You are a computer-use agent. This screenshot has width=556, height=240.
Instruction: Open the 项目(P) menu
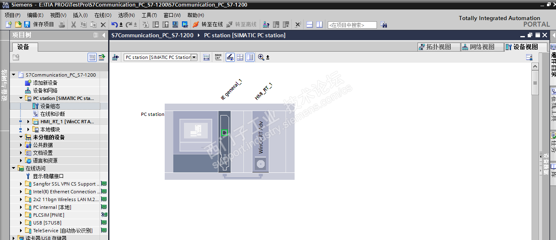(13, 15)
